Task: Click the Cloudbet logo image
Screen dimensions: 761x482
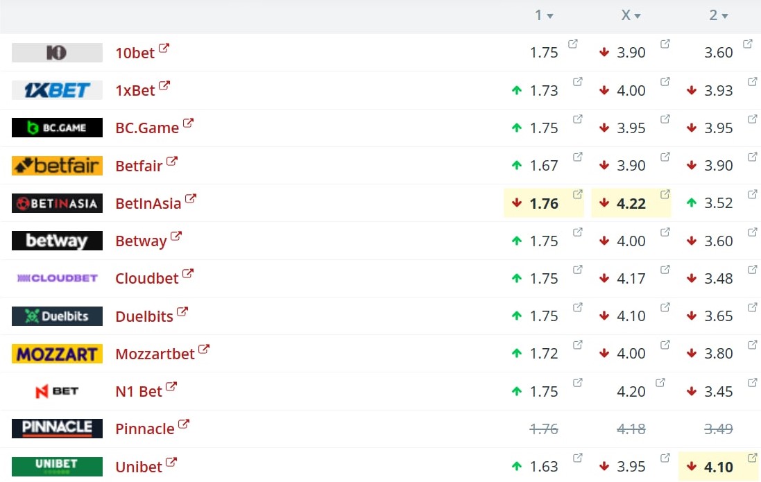Action: click(x=57, y=278)
